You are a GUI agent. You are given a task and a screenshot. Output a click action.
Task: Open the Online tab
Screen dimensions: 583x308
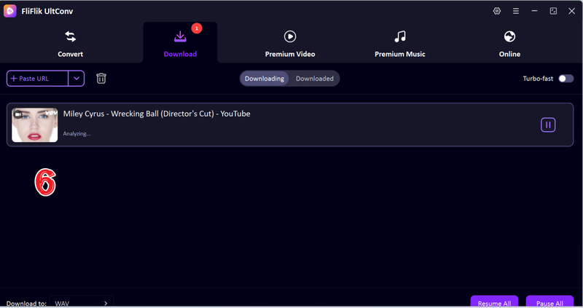(509, 44)
